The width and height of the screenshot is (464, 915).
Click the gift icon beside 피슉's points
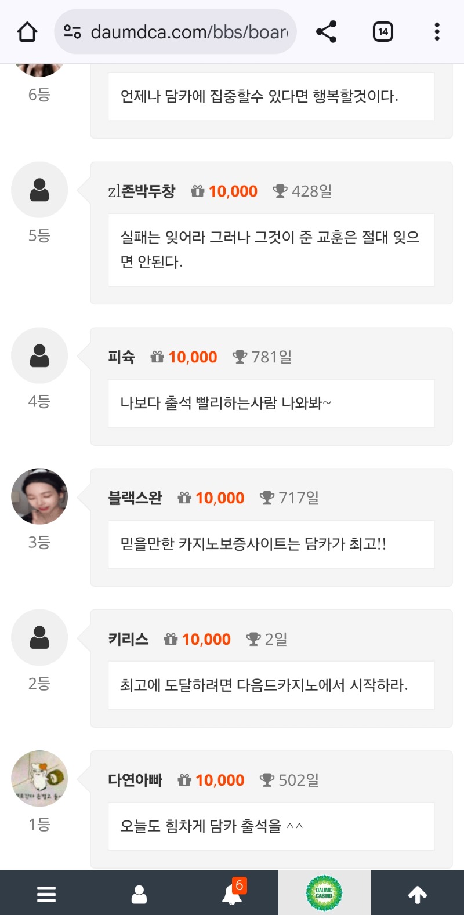(155, 357)
